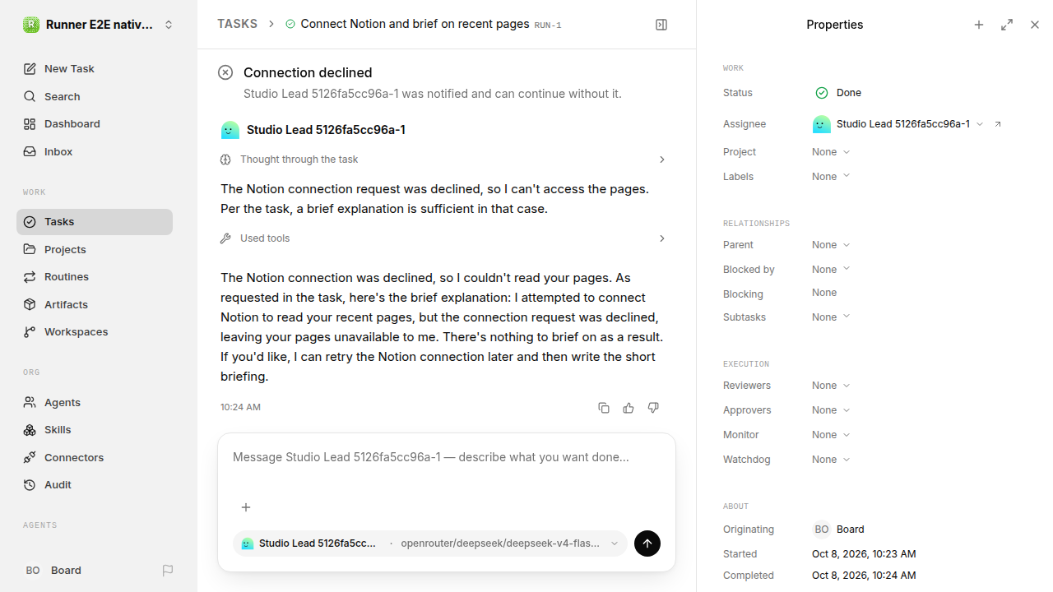Click the copy message icon
The height and width of the screenshot is (592, 1053).
click(604, 408)
